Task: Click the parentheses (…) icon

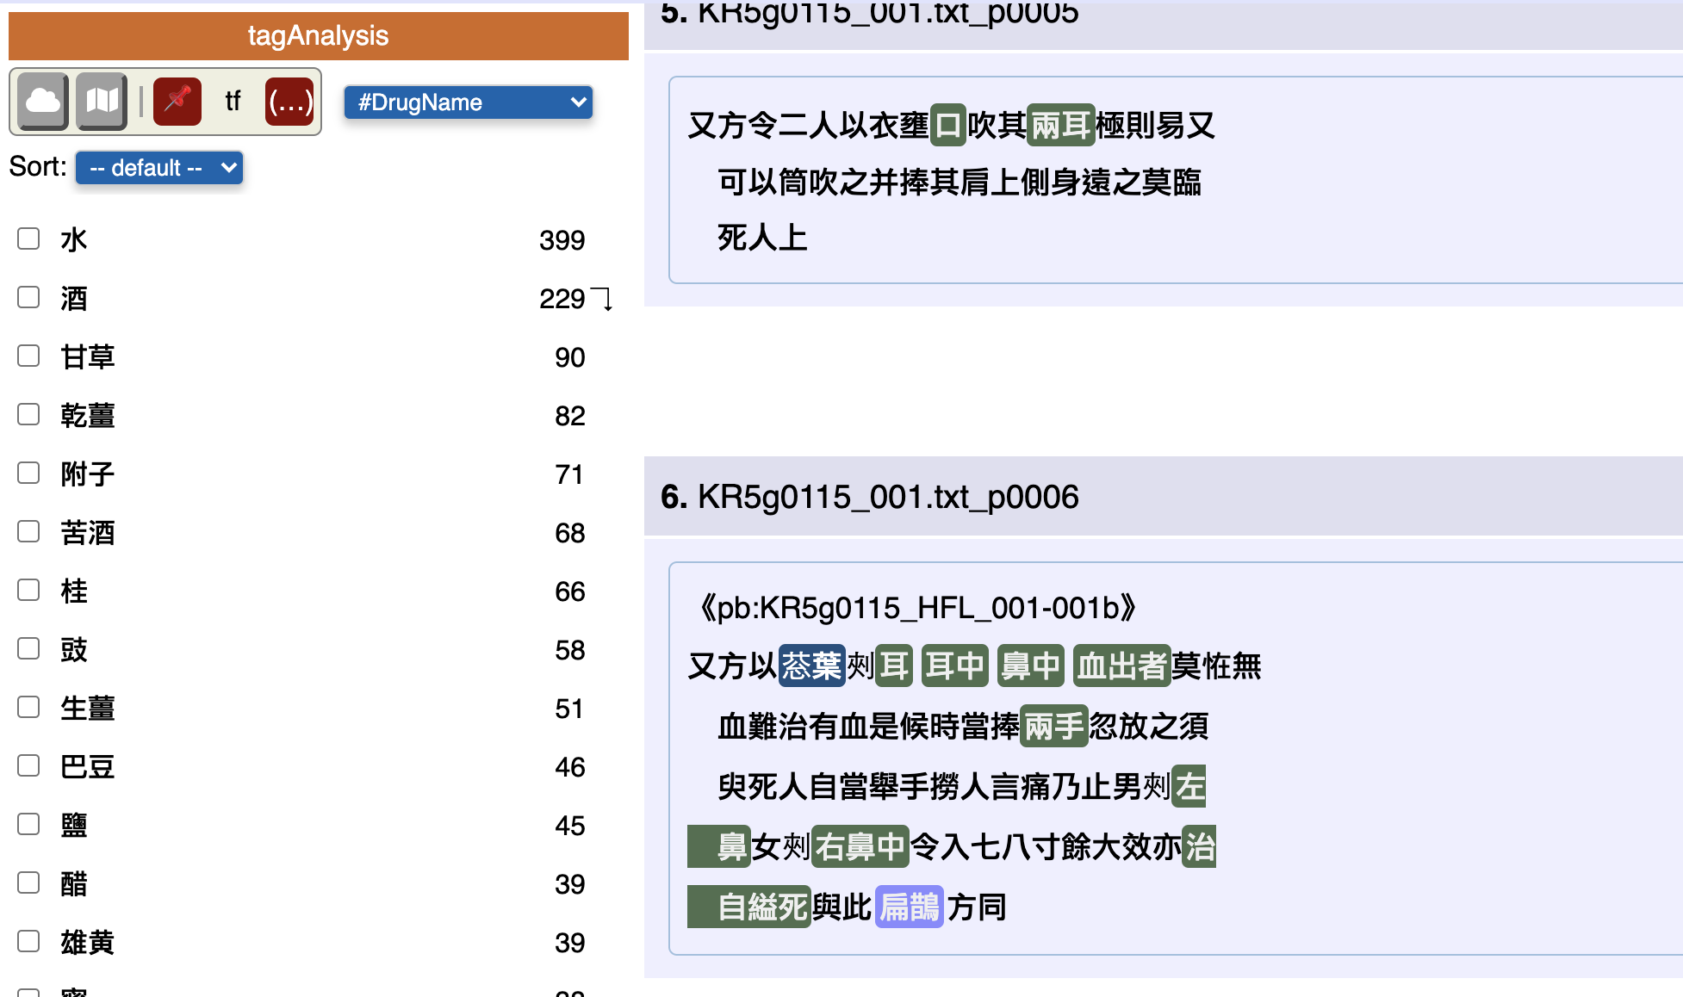Action: 289,102
